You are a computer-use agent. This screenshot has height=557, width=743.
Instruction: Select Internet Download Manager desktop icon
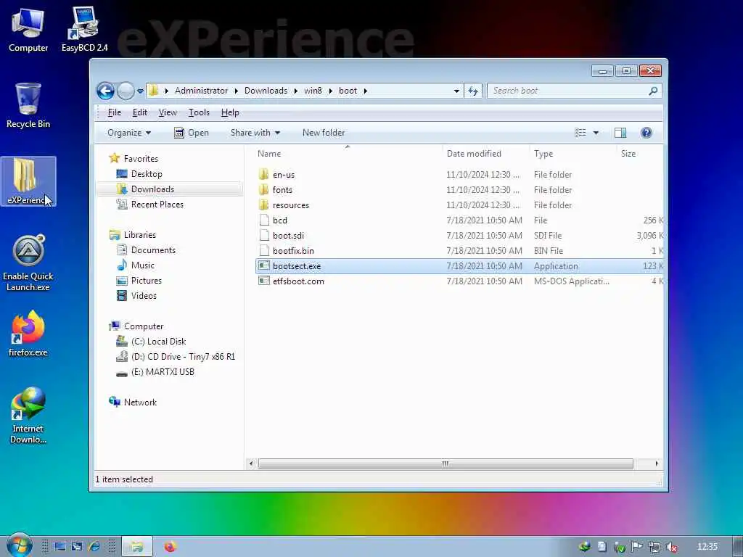[x=28, y=416]
